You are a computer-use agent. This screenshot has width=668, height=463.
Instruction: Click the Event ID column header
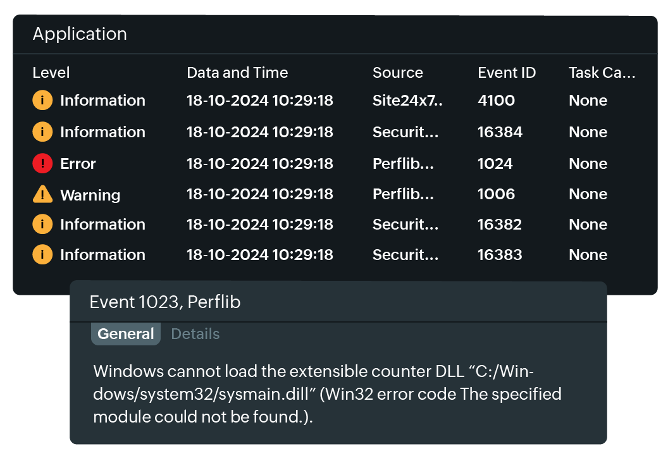point(507,72)
